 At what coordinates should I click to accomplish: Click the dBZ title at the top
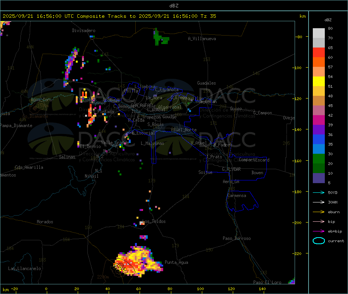(174, 6)
